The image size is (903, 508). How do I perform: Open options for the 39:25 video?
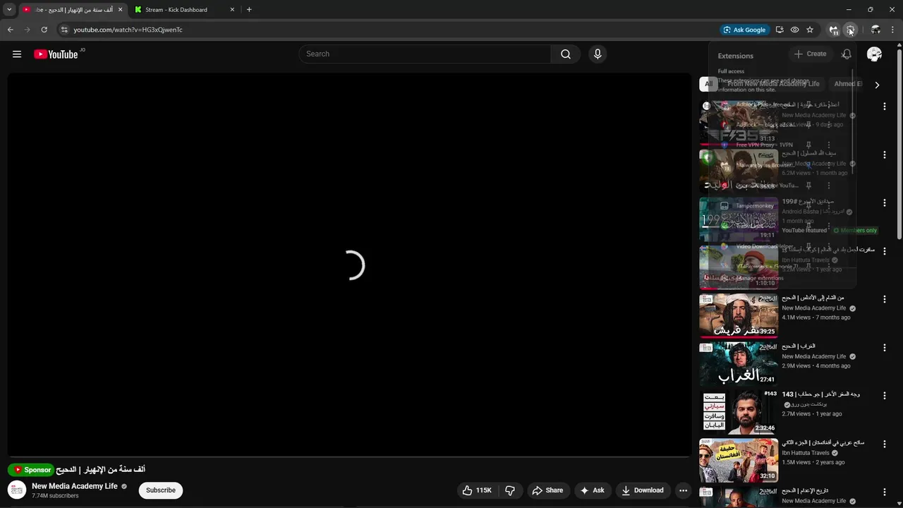[x=884, y=299]
